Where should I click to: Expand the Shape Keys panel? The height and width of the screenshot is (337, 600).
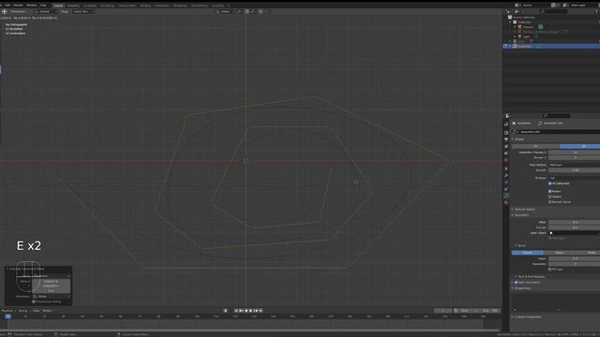(x=521, y=288)
